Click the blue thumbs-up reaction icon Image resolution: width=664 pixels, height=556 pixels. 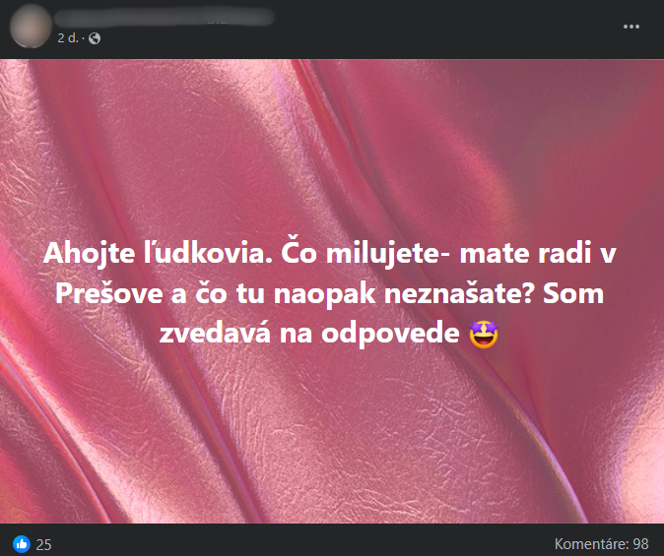pyautogui.click(x=22, y=544)
